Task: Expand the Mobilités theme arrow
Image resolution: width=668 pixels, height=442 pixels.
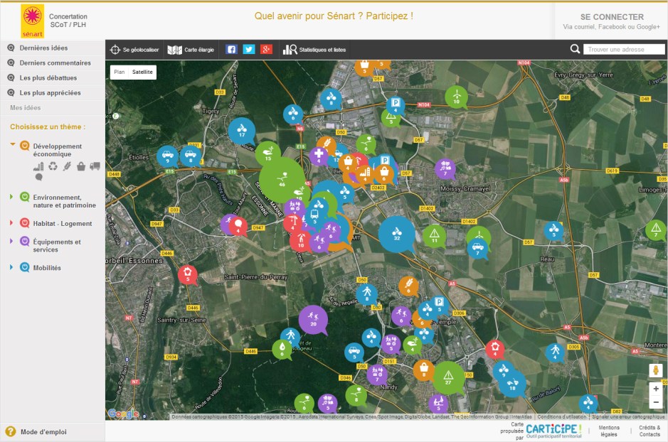Action: (x=12, y=268)
